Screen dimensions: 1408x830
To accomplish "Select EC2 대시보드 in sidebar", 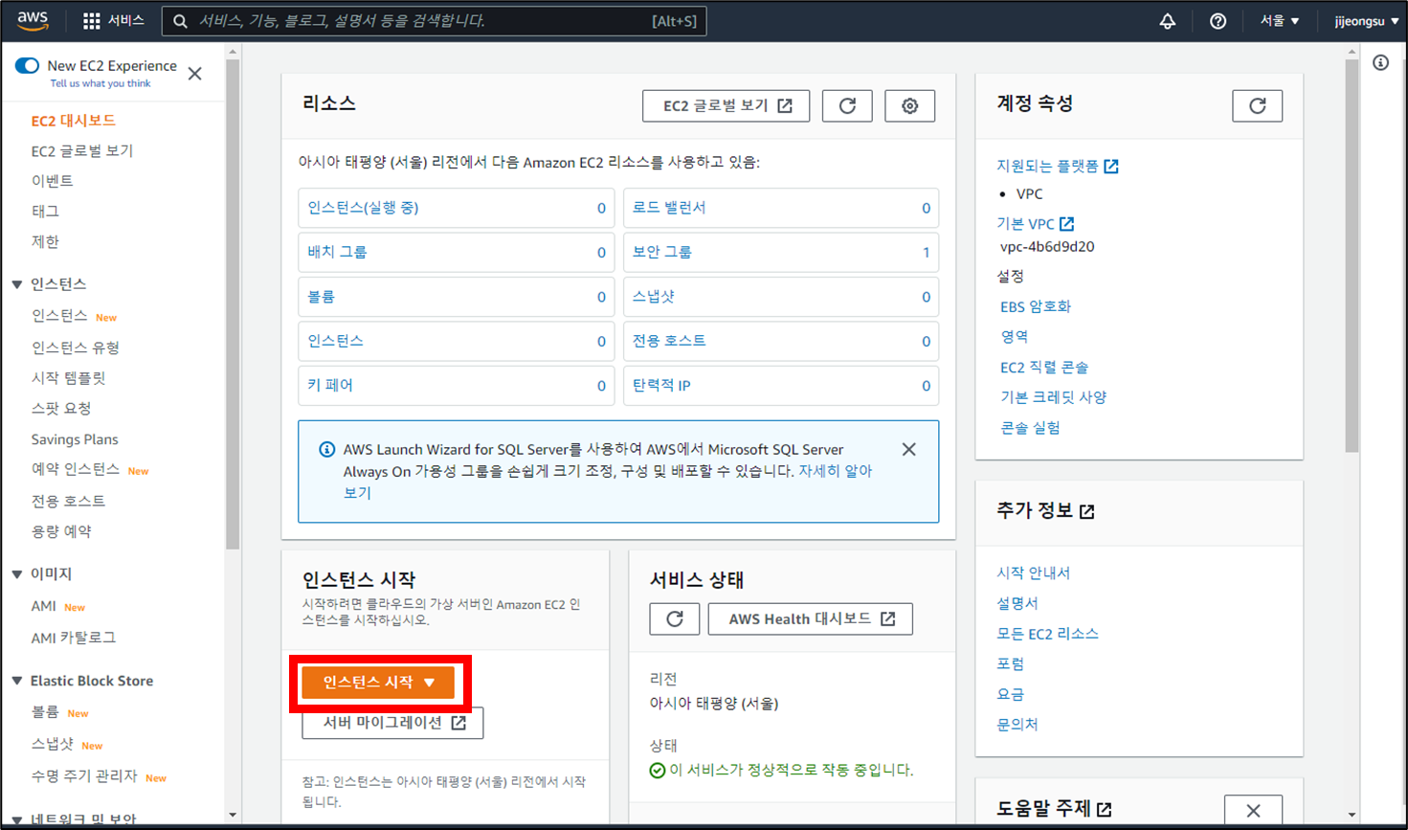I will [x=73, y=121].
